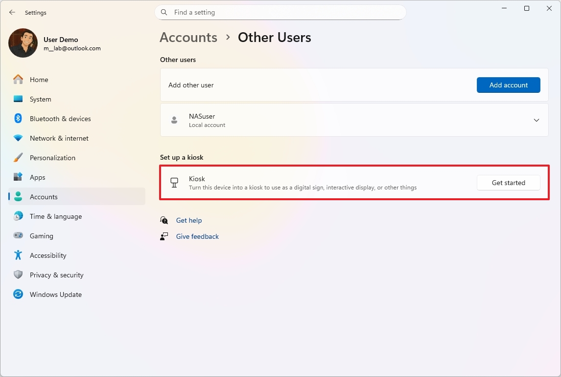Open the System settings section

[x=40, y=99]
